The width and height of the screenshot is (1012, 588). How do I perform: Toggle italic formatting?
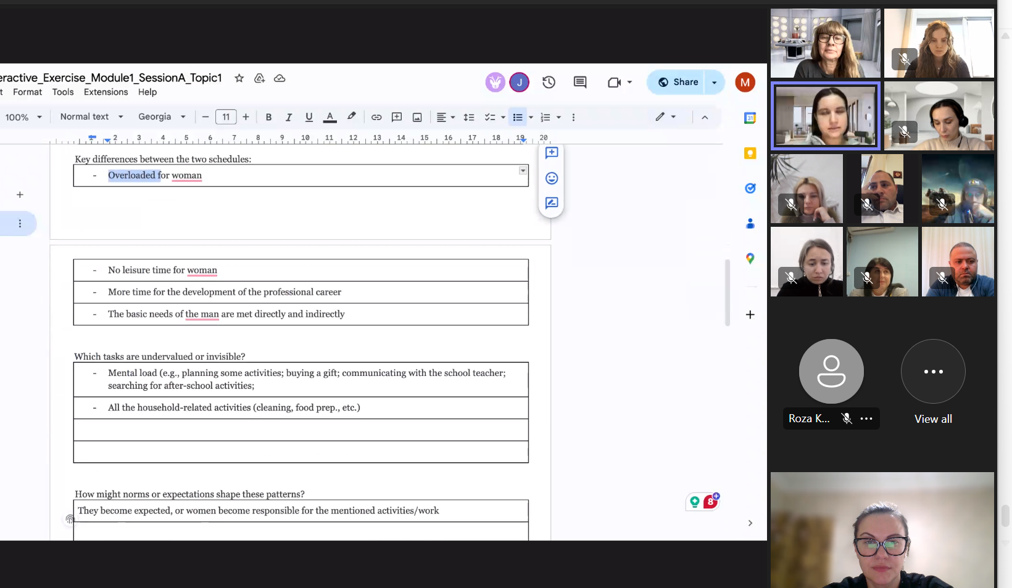point(288,117)
